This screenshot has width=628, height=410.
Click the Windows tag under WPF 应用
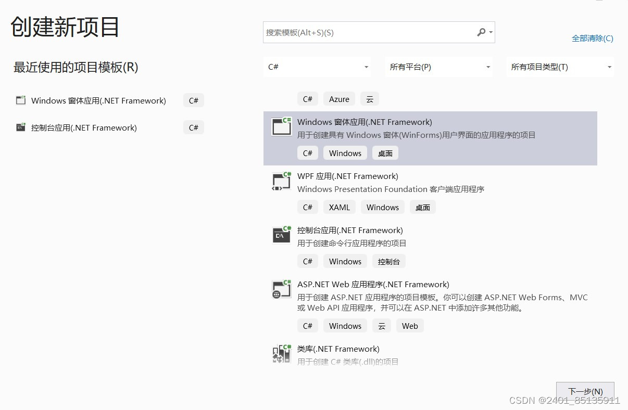pos(383,207)
